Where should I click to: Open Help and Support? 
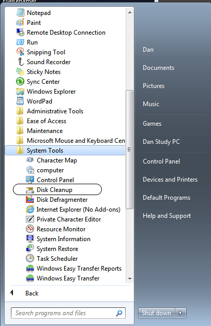(x=167, y=216)
